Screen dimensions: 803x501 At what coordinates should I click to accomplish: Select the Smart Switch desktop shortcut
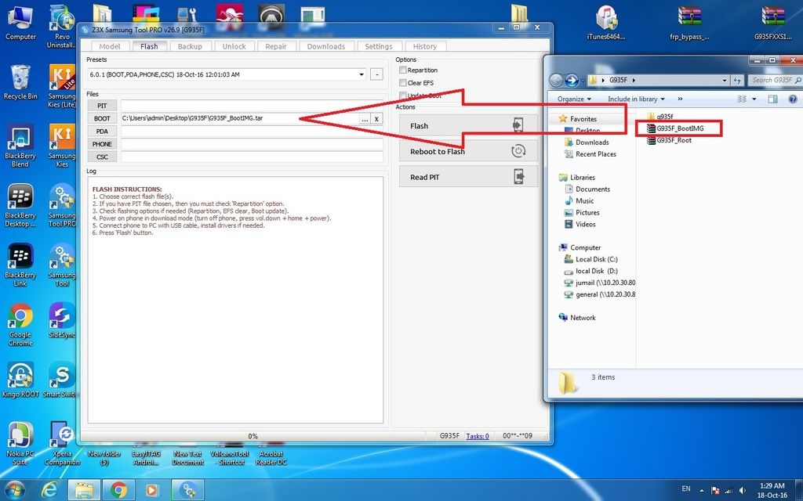pos(60,380)
